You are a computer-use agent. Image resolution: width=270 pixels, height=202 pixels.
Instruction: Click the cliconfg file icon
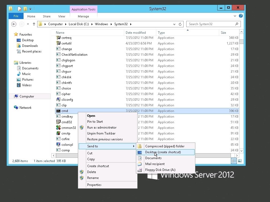click(58, 99)
